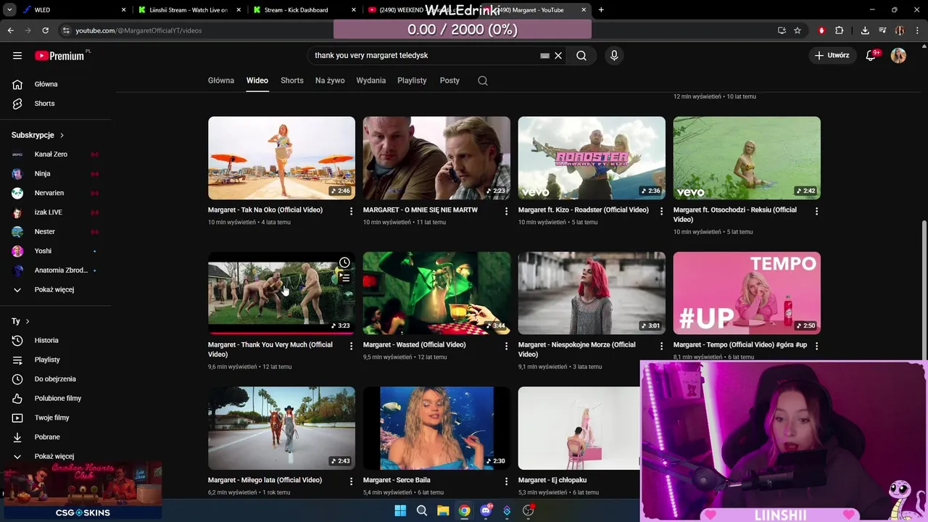Click the Utwórz create button
The height and width of the screenshot is (522, 928).
pos(832,55)
